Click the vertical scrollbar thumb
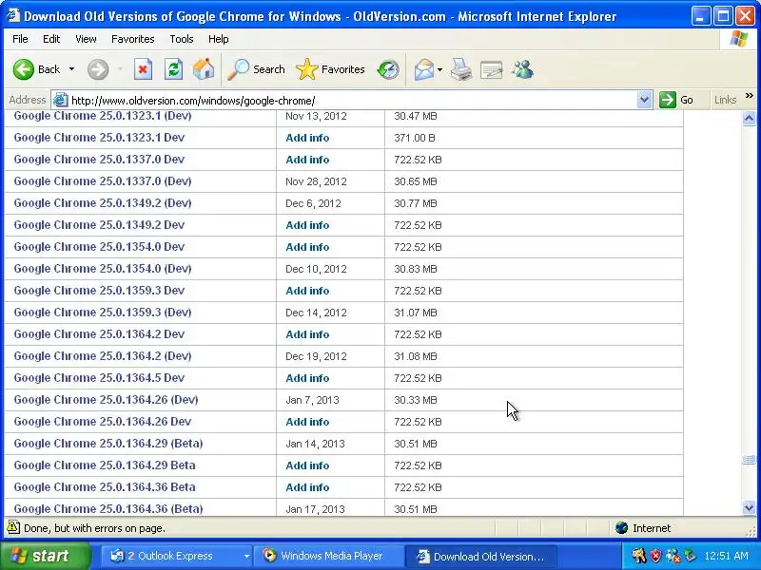The height and width of the screenshot is (570, 761). 749,460
